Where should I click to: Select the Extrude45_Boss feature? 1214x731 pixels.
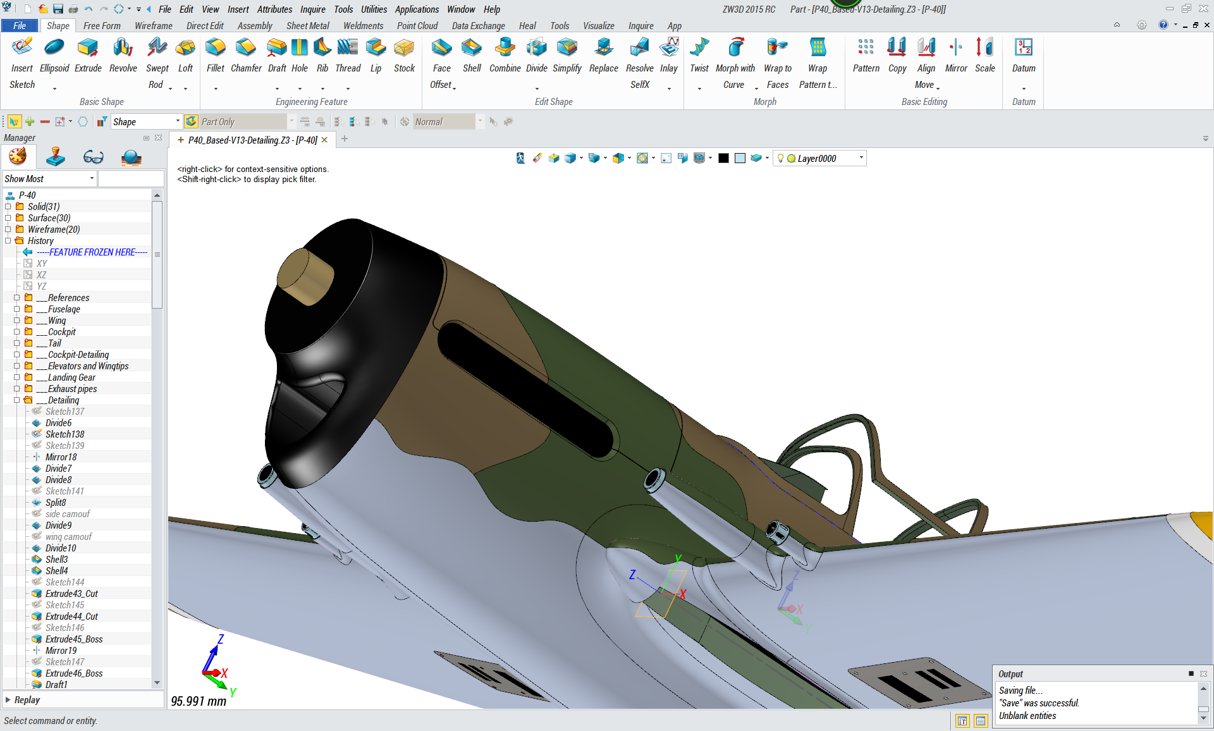[74, 639]
